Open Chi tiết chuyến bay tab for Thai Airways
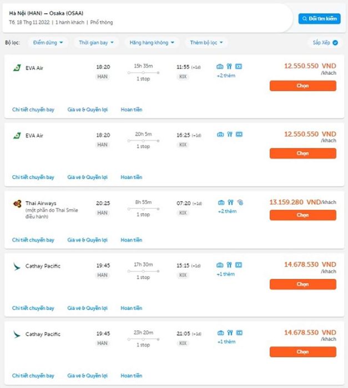Screen dimensions: 348x388 click(x=33, y=240)
